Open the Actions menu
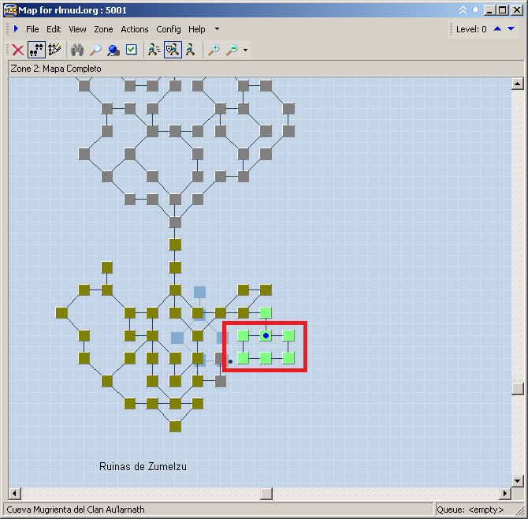This screenshot has width=528, height=519. pos(135,29)
